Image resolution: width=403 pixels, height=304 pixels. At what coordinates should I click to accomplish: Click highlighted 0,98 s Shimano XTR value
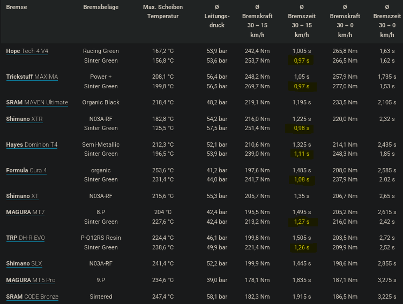point(302,128)
